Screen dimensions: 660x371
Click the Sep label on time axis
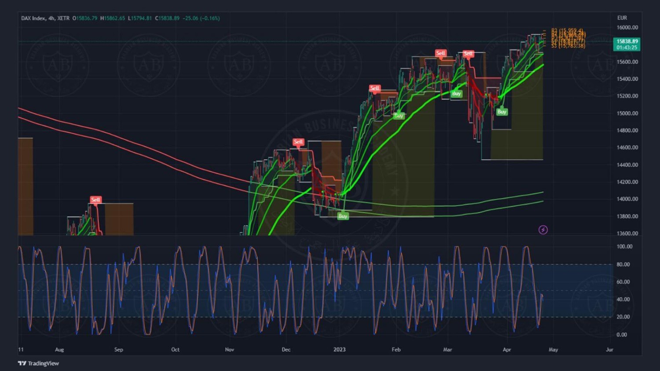[x=119, y=350]
